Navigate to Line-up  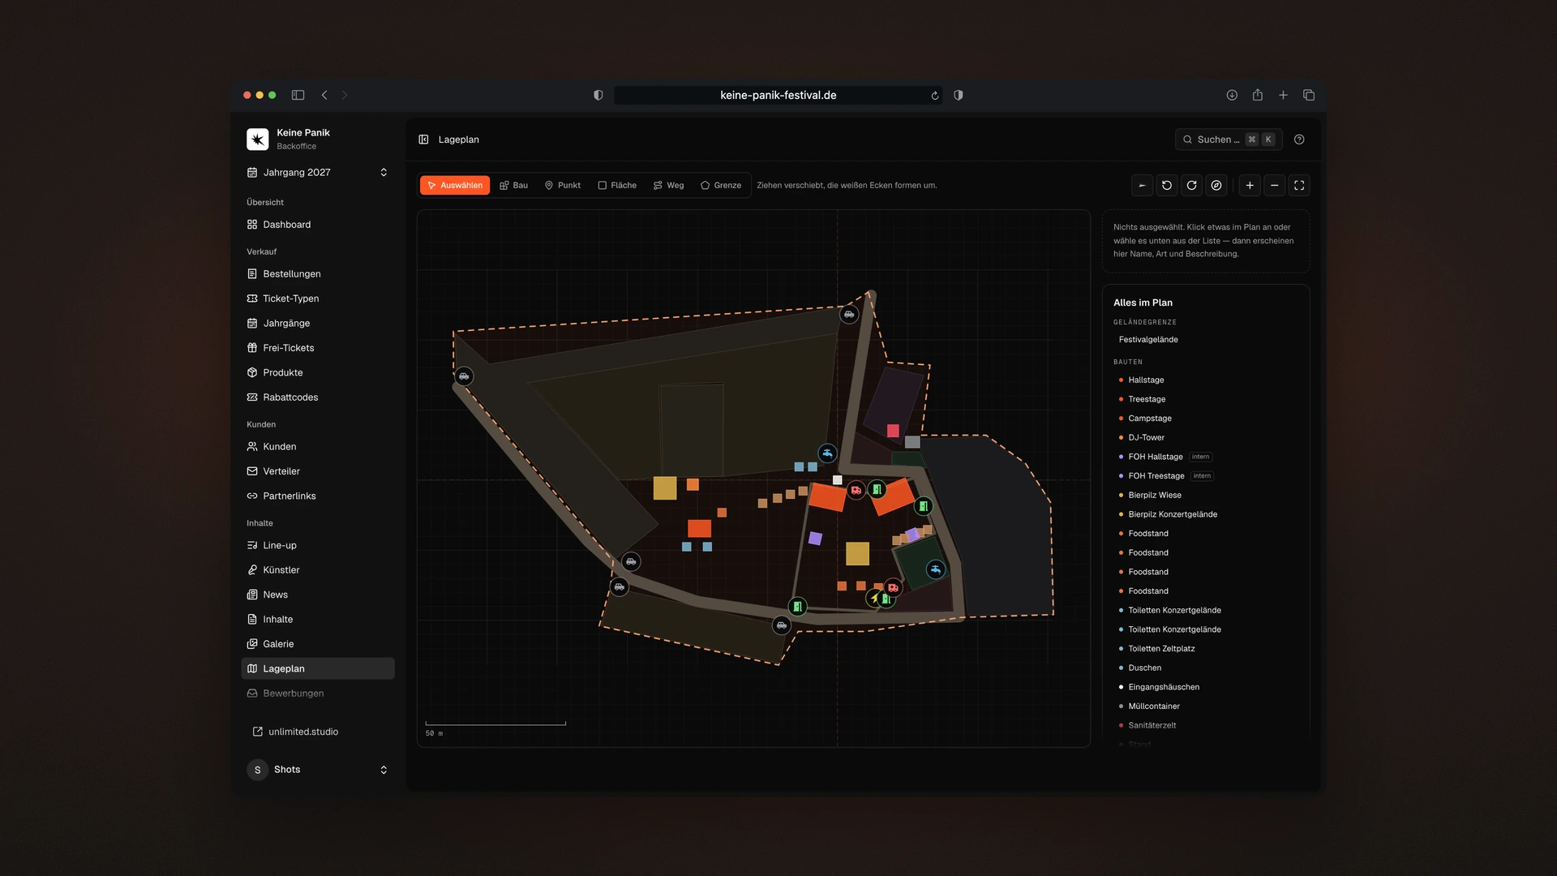[318, 545]
